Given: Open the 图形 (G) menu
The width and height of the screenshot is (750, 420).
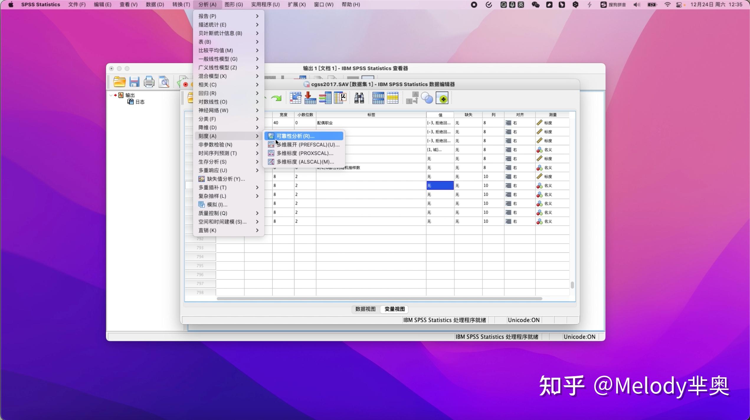Looking at the screenshot, I should click(x=234, y=4).
